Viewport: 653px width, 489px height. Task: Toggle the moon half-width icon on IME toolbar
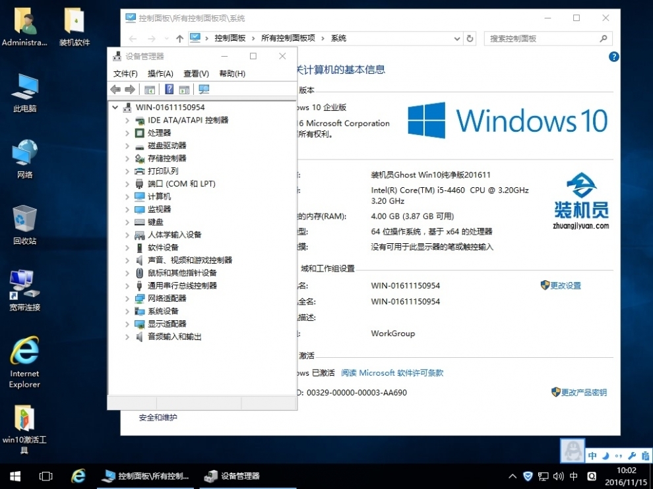coord(606,455)
